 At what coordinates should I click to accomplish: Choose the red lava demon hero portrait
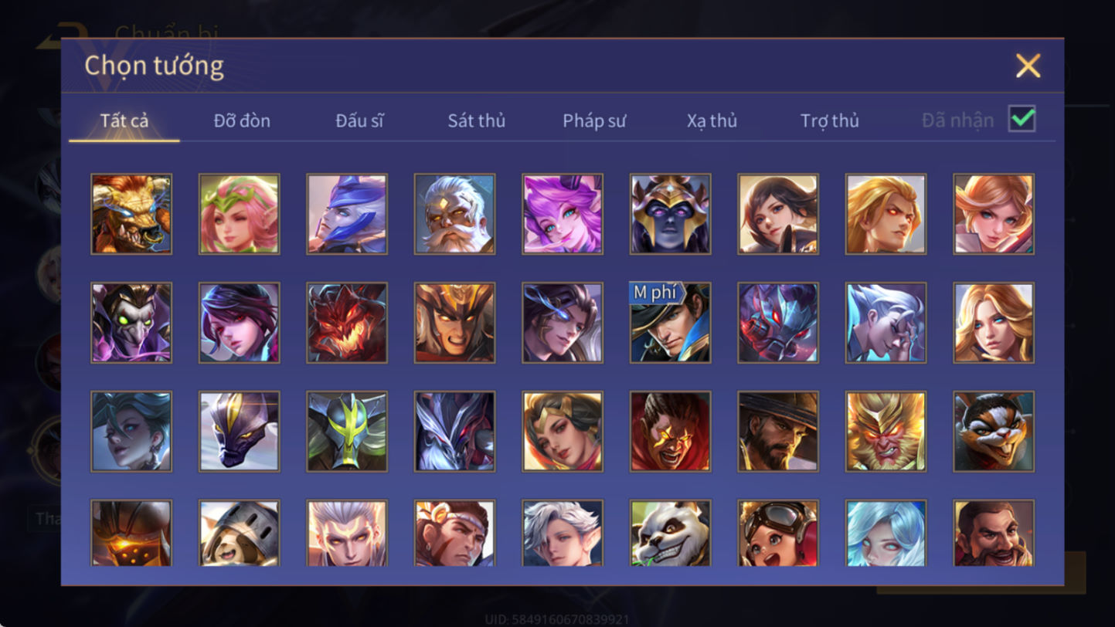[x=347, y=323]
